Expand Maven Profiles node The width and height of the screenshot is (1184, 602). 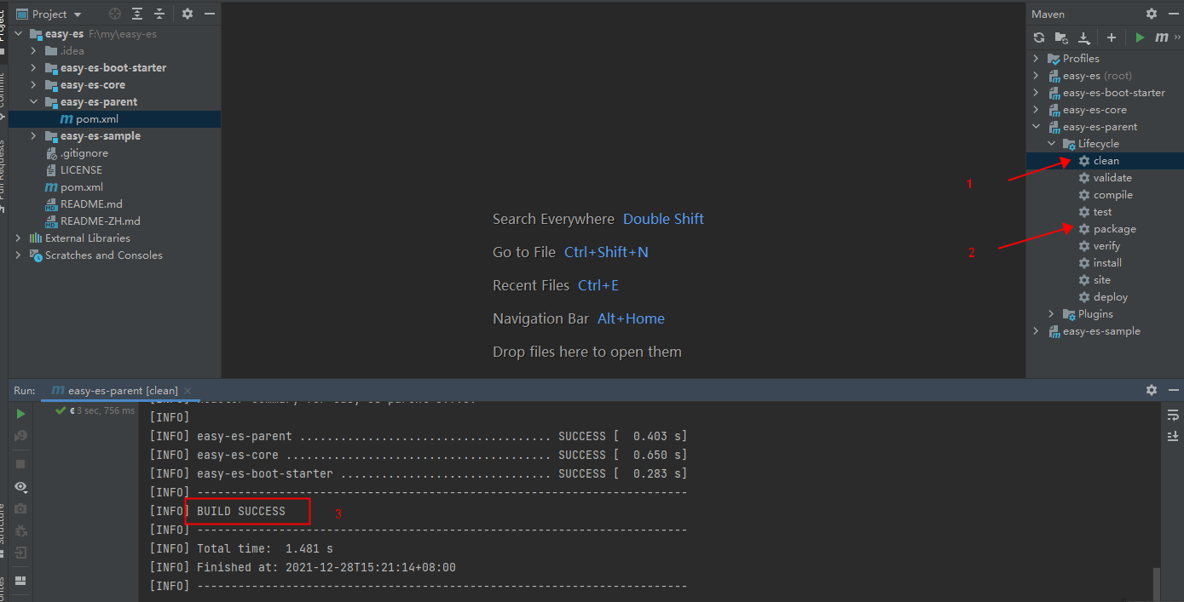(1037, 59)
